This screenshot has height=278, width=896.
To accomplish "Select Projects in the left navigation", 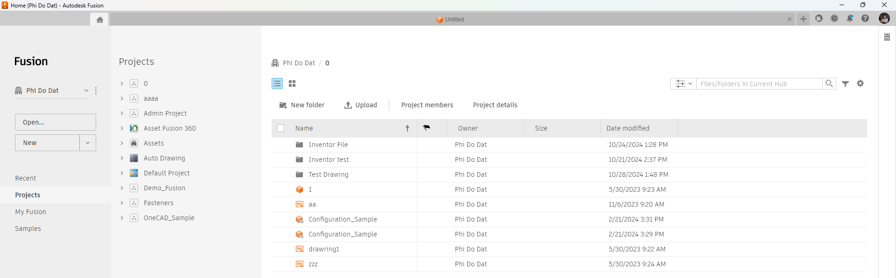I will point(28,195).
